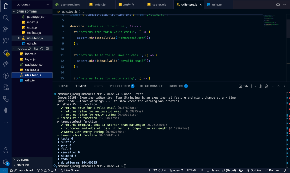This screenshot has width=290, height=173.
Task: Open the Manage gear icon
Action: pyautogui.click(x=6, y=162)
